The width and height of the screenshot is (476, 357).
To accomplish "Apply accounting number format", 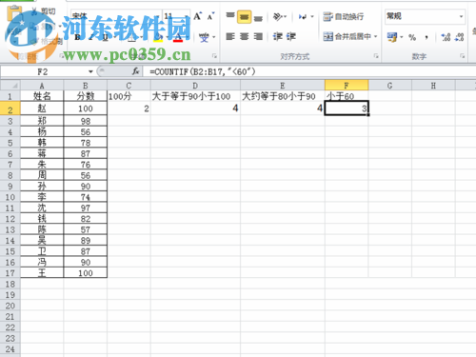I will click(392, 37).
